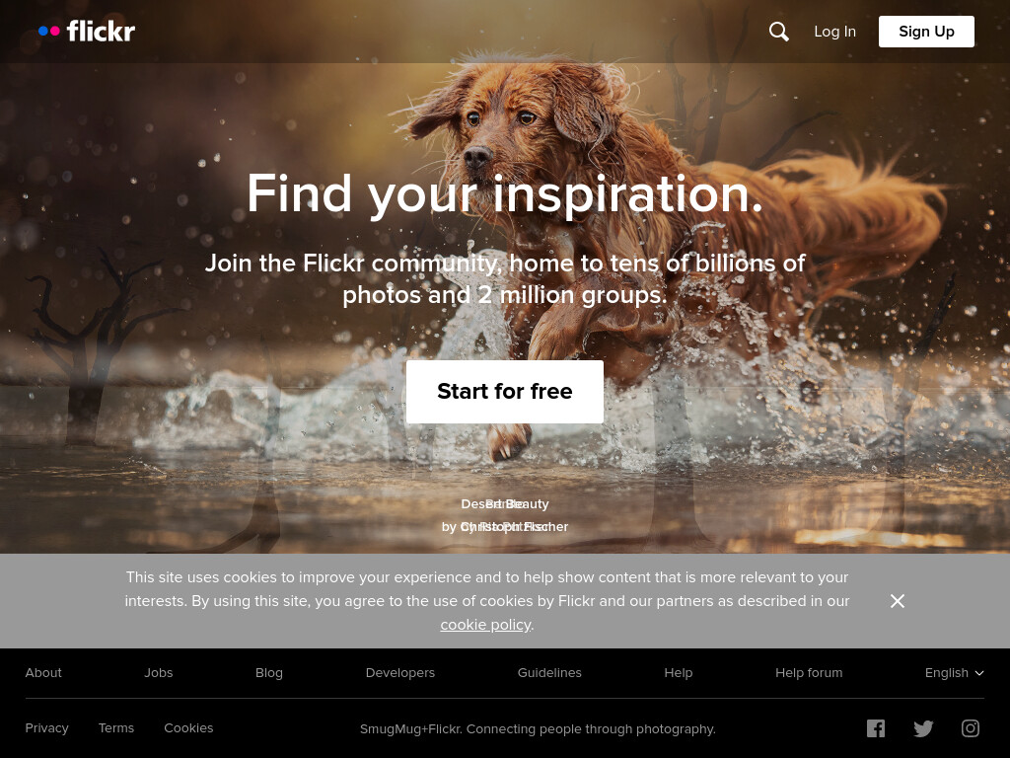Expand the English language dropdown
The height and width of the screenshot is (758, 1010).
tap(954, 673)
